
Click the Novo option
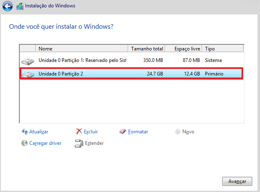(x=188, y=132)
